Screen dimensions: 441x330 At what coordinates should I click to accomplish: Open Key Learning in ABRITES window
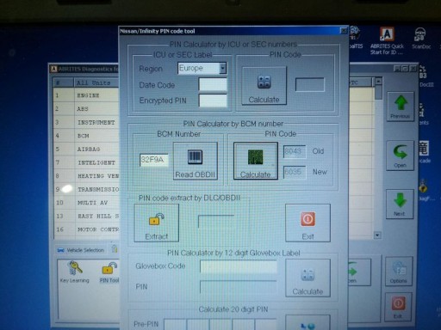(75, 272)
